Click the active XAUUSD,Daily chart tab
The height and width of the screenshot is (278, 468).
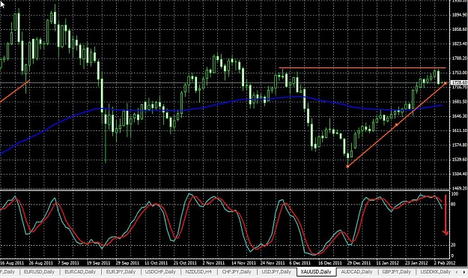coord(316,272)
